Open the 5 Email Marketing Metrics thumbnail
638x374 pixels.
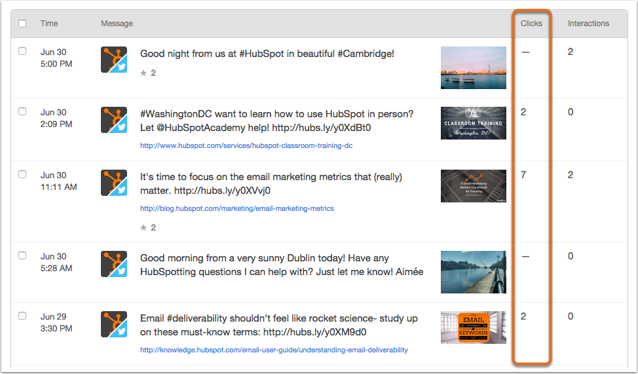473,186
